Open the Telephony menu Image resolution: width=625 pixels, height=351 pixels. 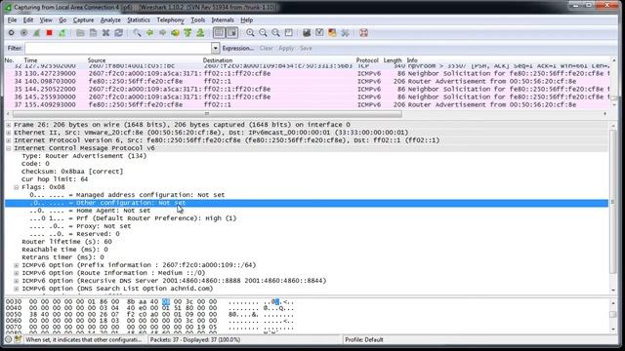click(170, 19)
